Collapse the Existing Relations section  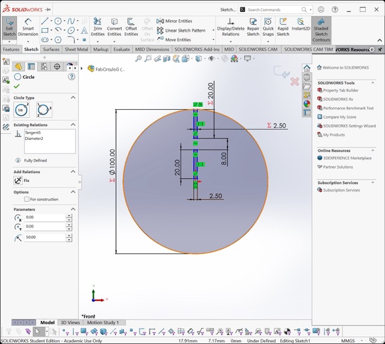[x=73, y=125]
